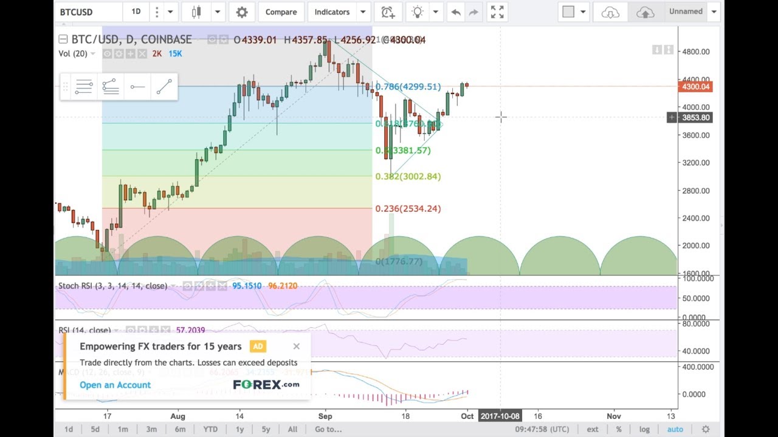Image resolution: width=778 pixels, height=437 pixels.
Task: Toggle fullscreen chart mode
Action: [x=497, y=12]
